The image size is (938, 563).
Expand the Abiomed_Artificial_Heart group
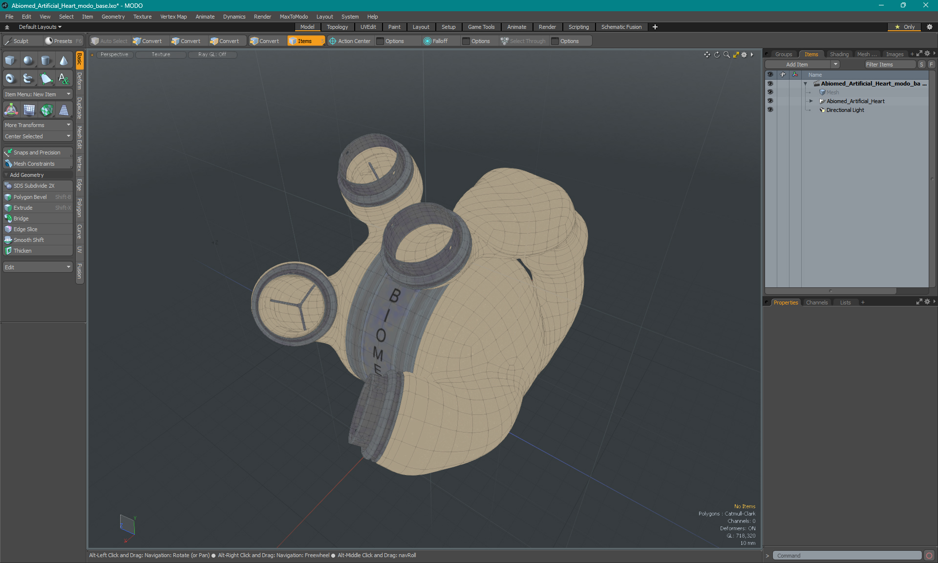click(811, 101)
